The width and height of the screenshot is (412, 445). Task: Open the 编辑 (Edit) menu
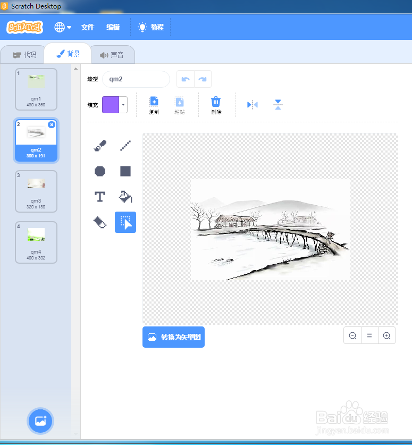[113, 27]
